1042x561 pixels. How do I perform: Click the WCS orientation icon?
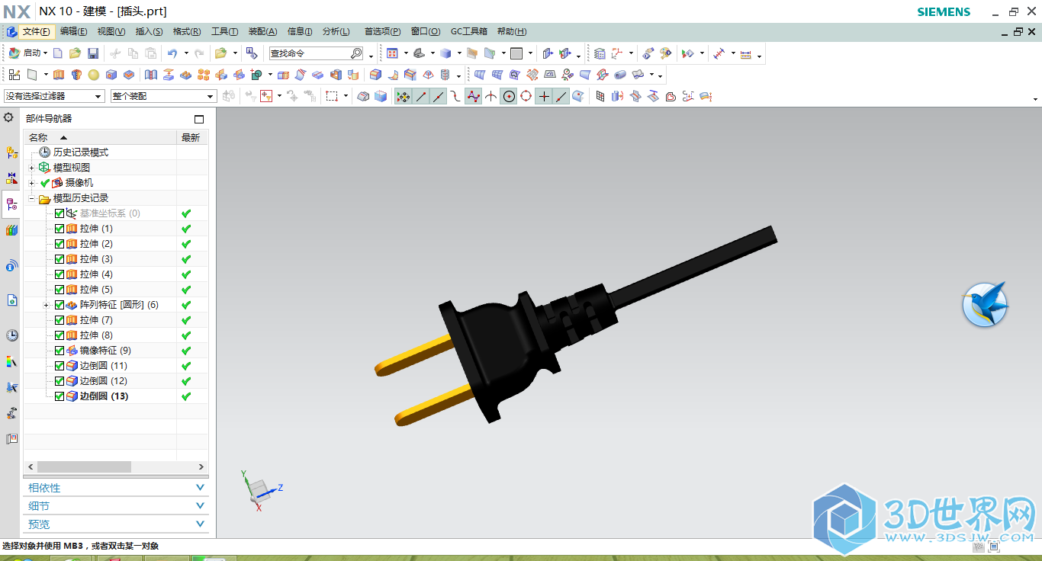click(x=617, y=53)
